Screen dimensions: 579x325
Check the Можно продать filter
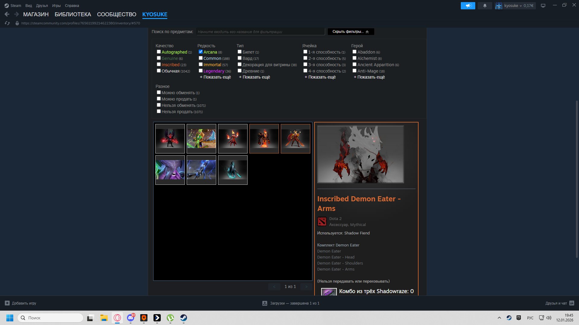pyautogui.click(x=159, y=99)
